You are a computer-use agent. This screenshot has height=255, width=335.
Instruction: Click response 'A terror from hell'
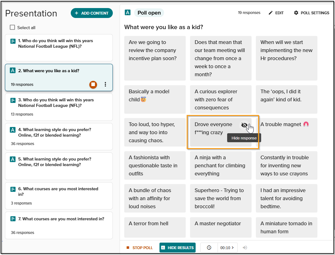point(155,227)
